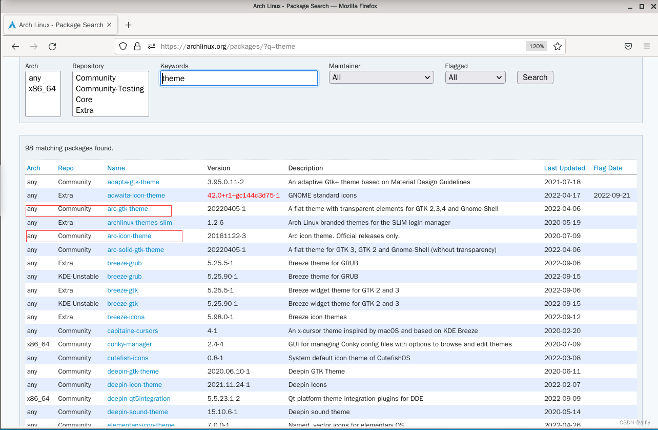This screenshot has height=430, width=658.
Task: Open the deepin-gtk-theme package
Action: point(133,372)
